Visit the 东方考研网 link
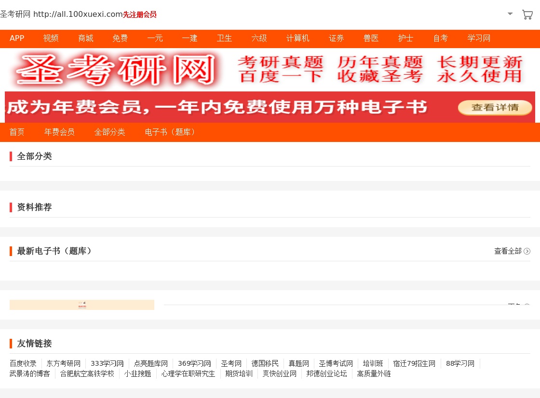Image resolution: width=540 pixels, height=398 pixels. click(x=64, y=363)
